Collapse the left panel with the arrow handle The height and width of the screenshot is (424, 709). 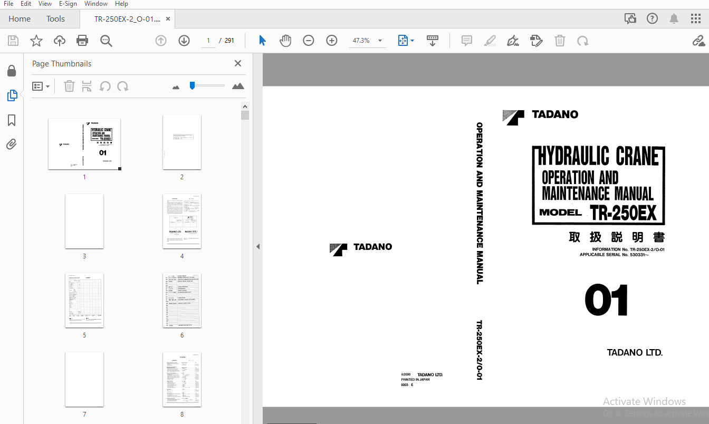click(258, 246)
